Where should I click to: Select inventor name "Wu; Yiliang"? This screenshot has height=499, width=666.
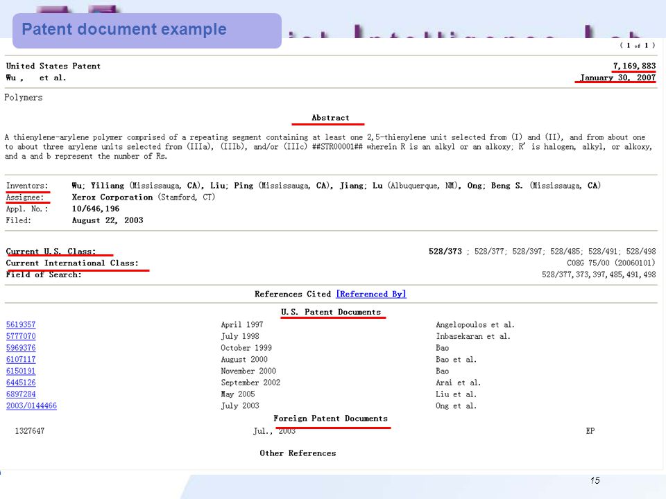[x=98, y=186]
